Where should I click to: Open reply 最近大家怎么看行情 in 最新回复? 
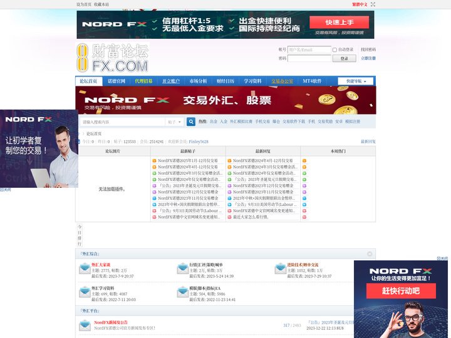(x=251, y=217)
